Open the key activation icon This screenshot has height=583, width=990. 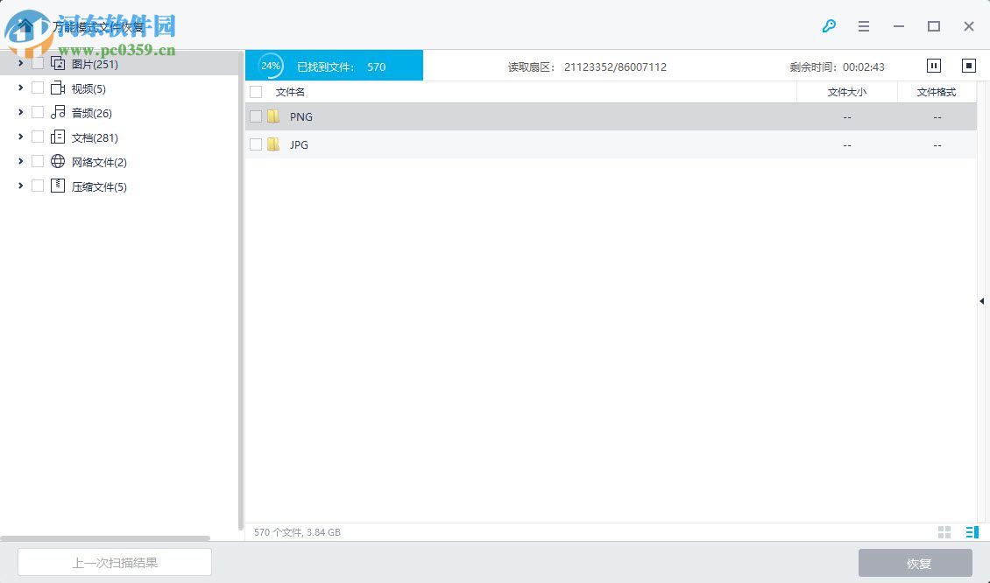(x=829, y=26)
